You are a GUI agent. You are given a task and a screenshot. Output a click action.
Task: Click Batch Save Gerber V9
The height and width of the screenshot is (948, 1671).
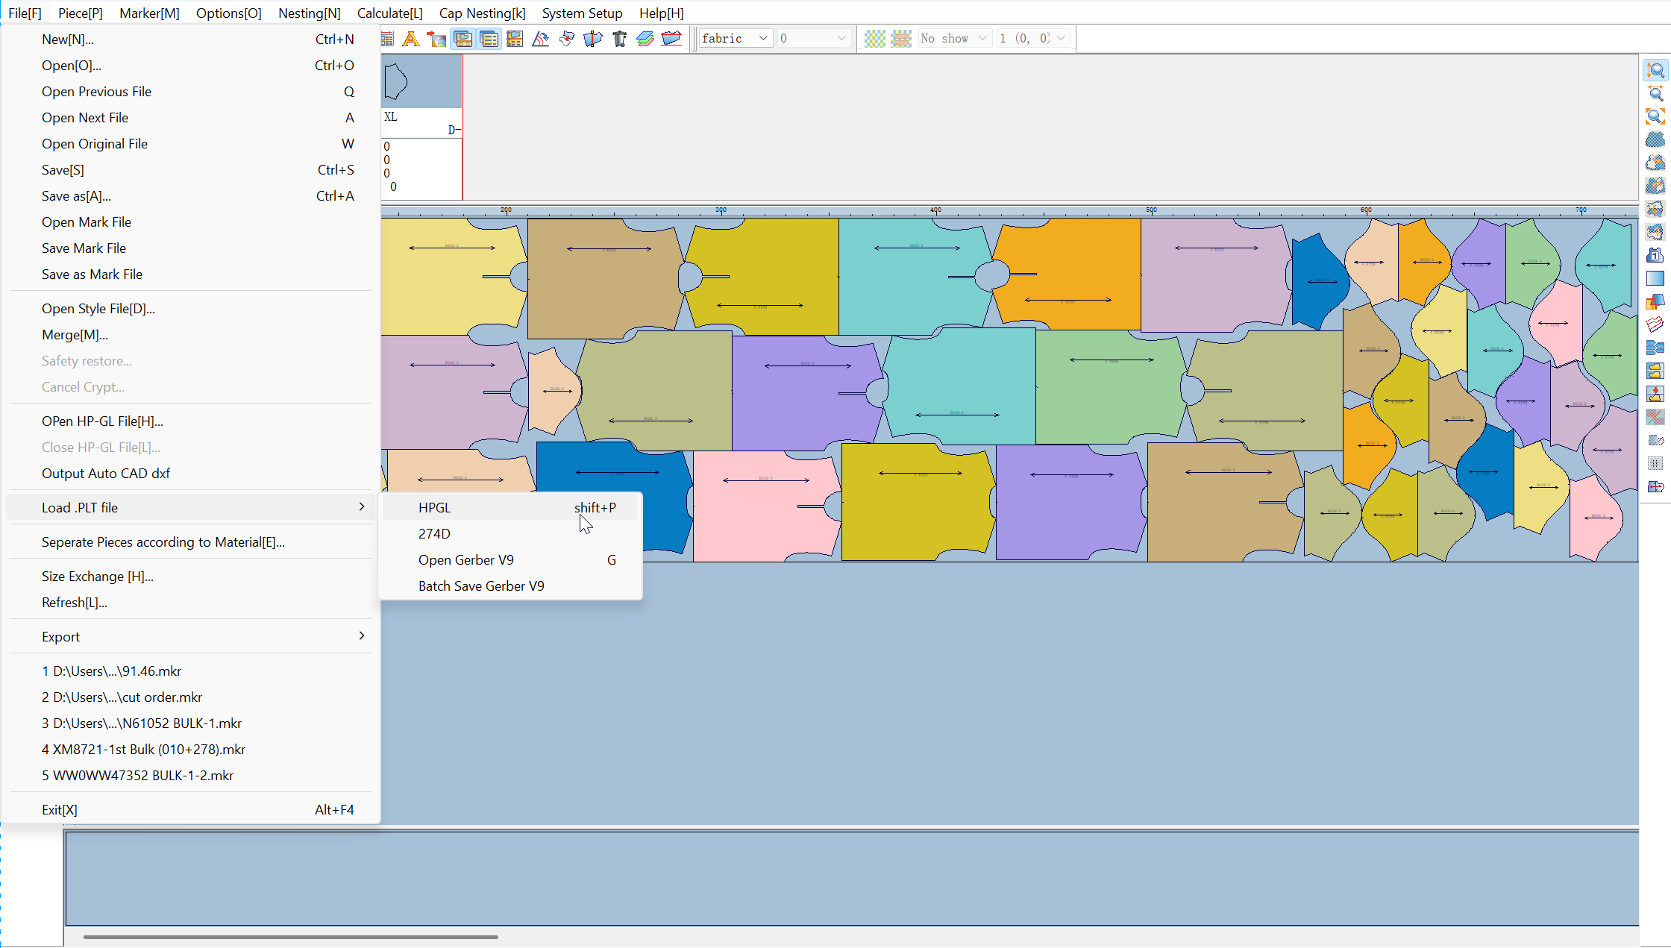pyautogui.click(x=481, y=586)
